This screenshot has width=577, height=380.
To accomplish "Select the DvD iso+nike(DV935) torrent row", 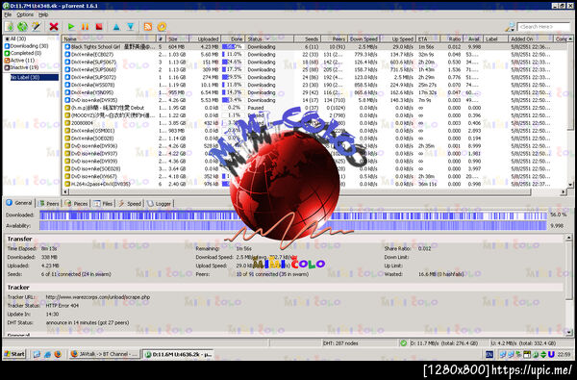I will (314, 100).
